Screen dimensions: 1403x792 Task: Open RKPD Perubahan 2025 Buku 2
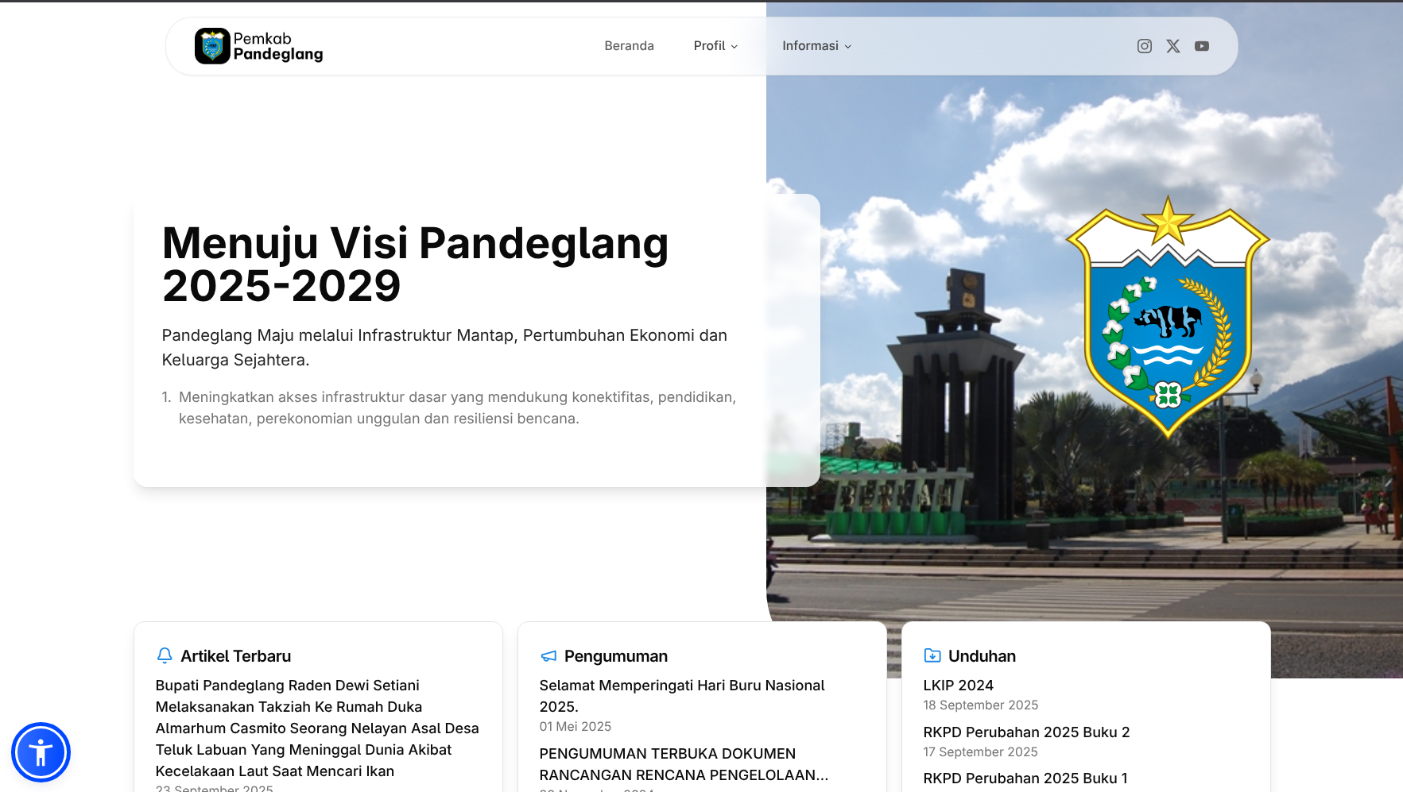click(x=1026, y=732)
